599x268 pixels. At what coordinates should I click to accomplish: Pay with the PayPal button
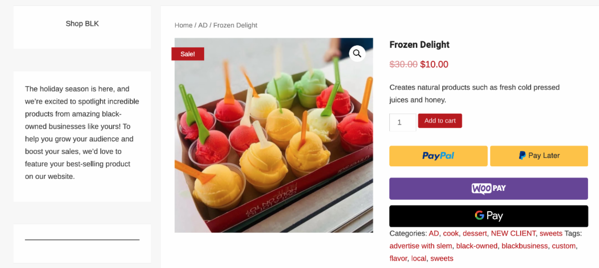438,156
